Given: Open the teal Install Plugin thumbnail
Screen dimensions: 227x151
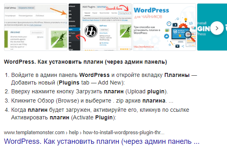Looking at the screenshot, I should click(212, 27).
